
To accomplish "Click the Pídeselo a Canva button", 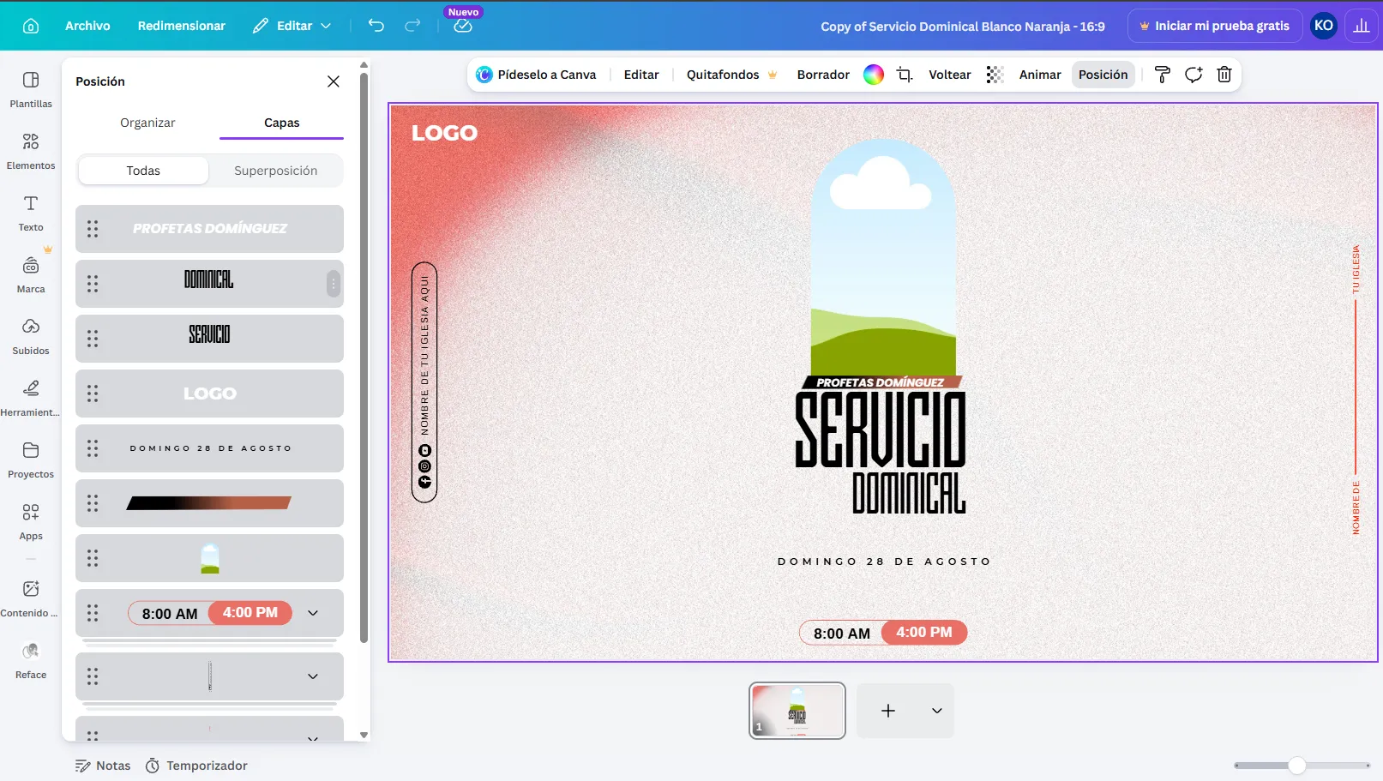I will (536, 75).
